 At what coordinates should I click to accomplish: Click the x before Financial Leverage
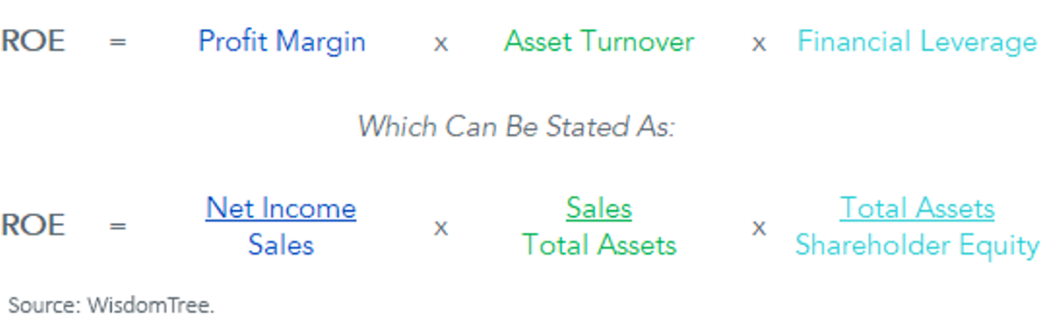759,44
